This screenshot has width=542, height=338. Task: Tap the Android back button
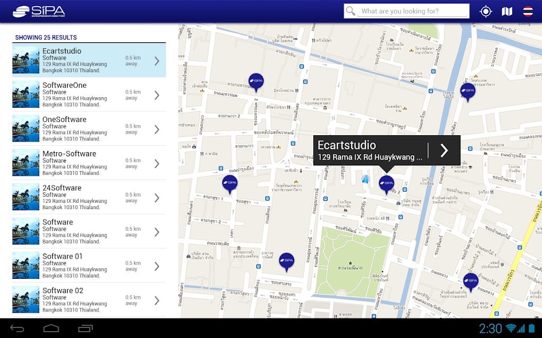[x=17, y=328]
